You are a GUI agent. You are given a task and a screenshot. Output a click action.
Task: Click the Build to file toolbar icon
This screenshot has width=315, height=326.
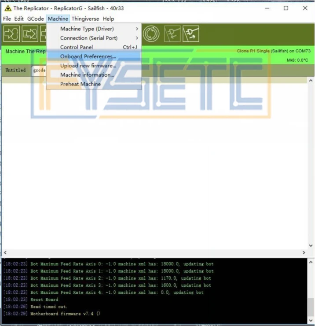click(x=12, y=33)
